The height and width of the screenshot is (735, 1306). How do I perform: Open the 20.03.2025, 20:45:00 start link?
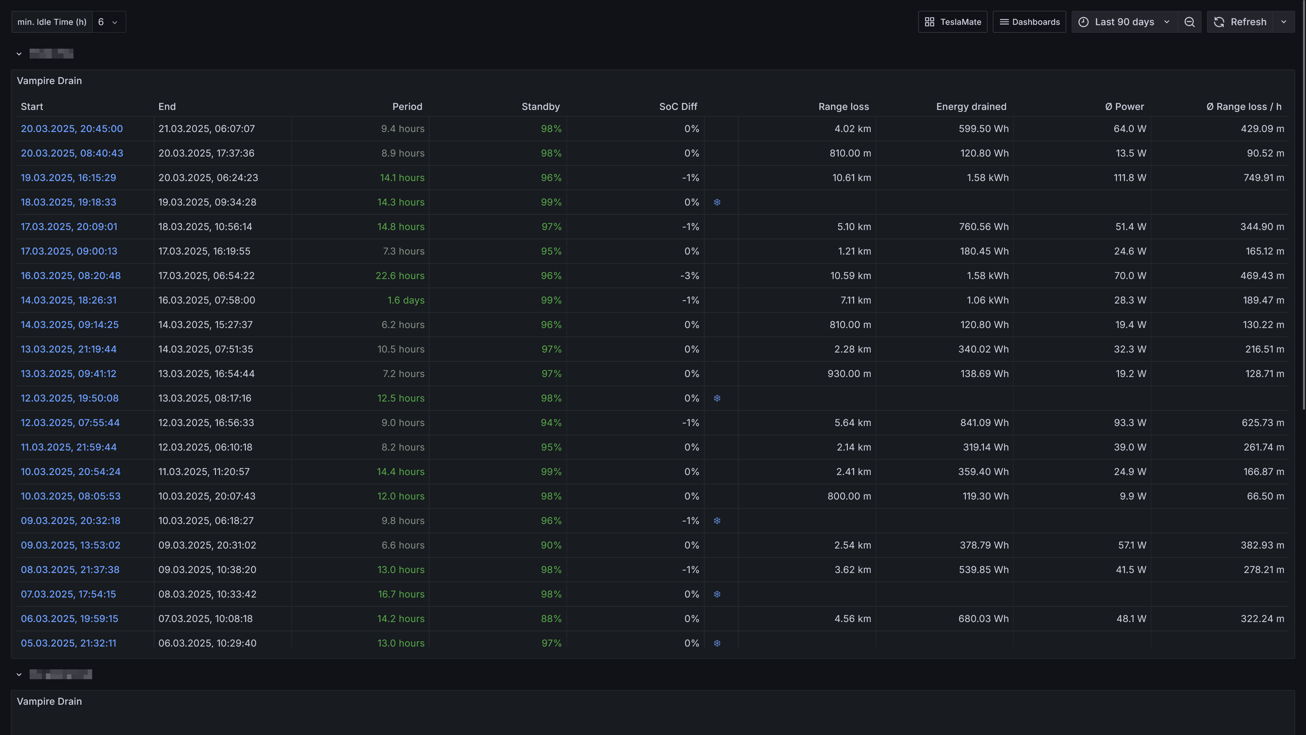click(x=71, y=129)
